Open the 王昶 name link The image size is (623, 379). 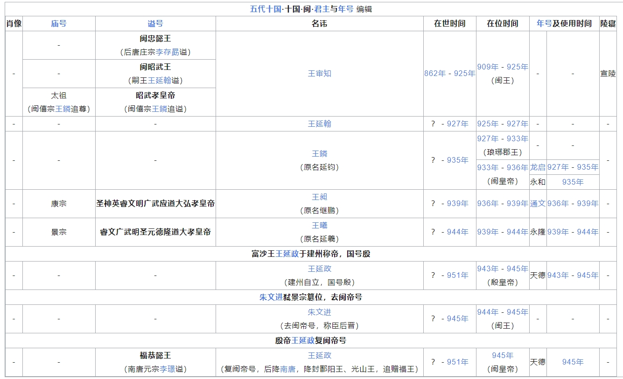[320, 197]
